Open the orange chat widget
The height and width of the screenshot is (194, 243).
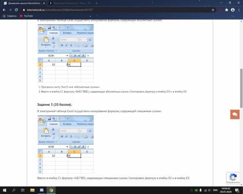[235, 114]
